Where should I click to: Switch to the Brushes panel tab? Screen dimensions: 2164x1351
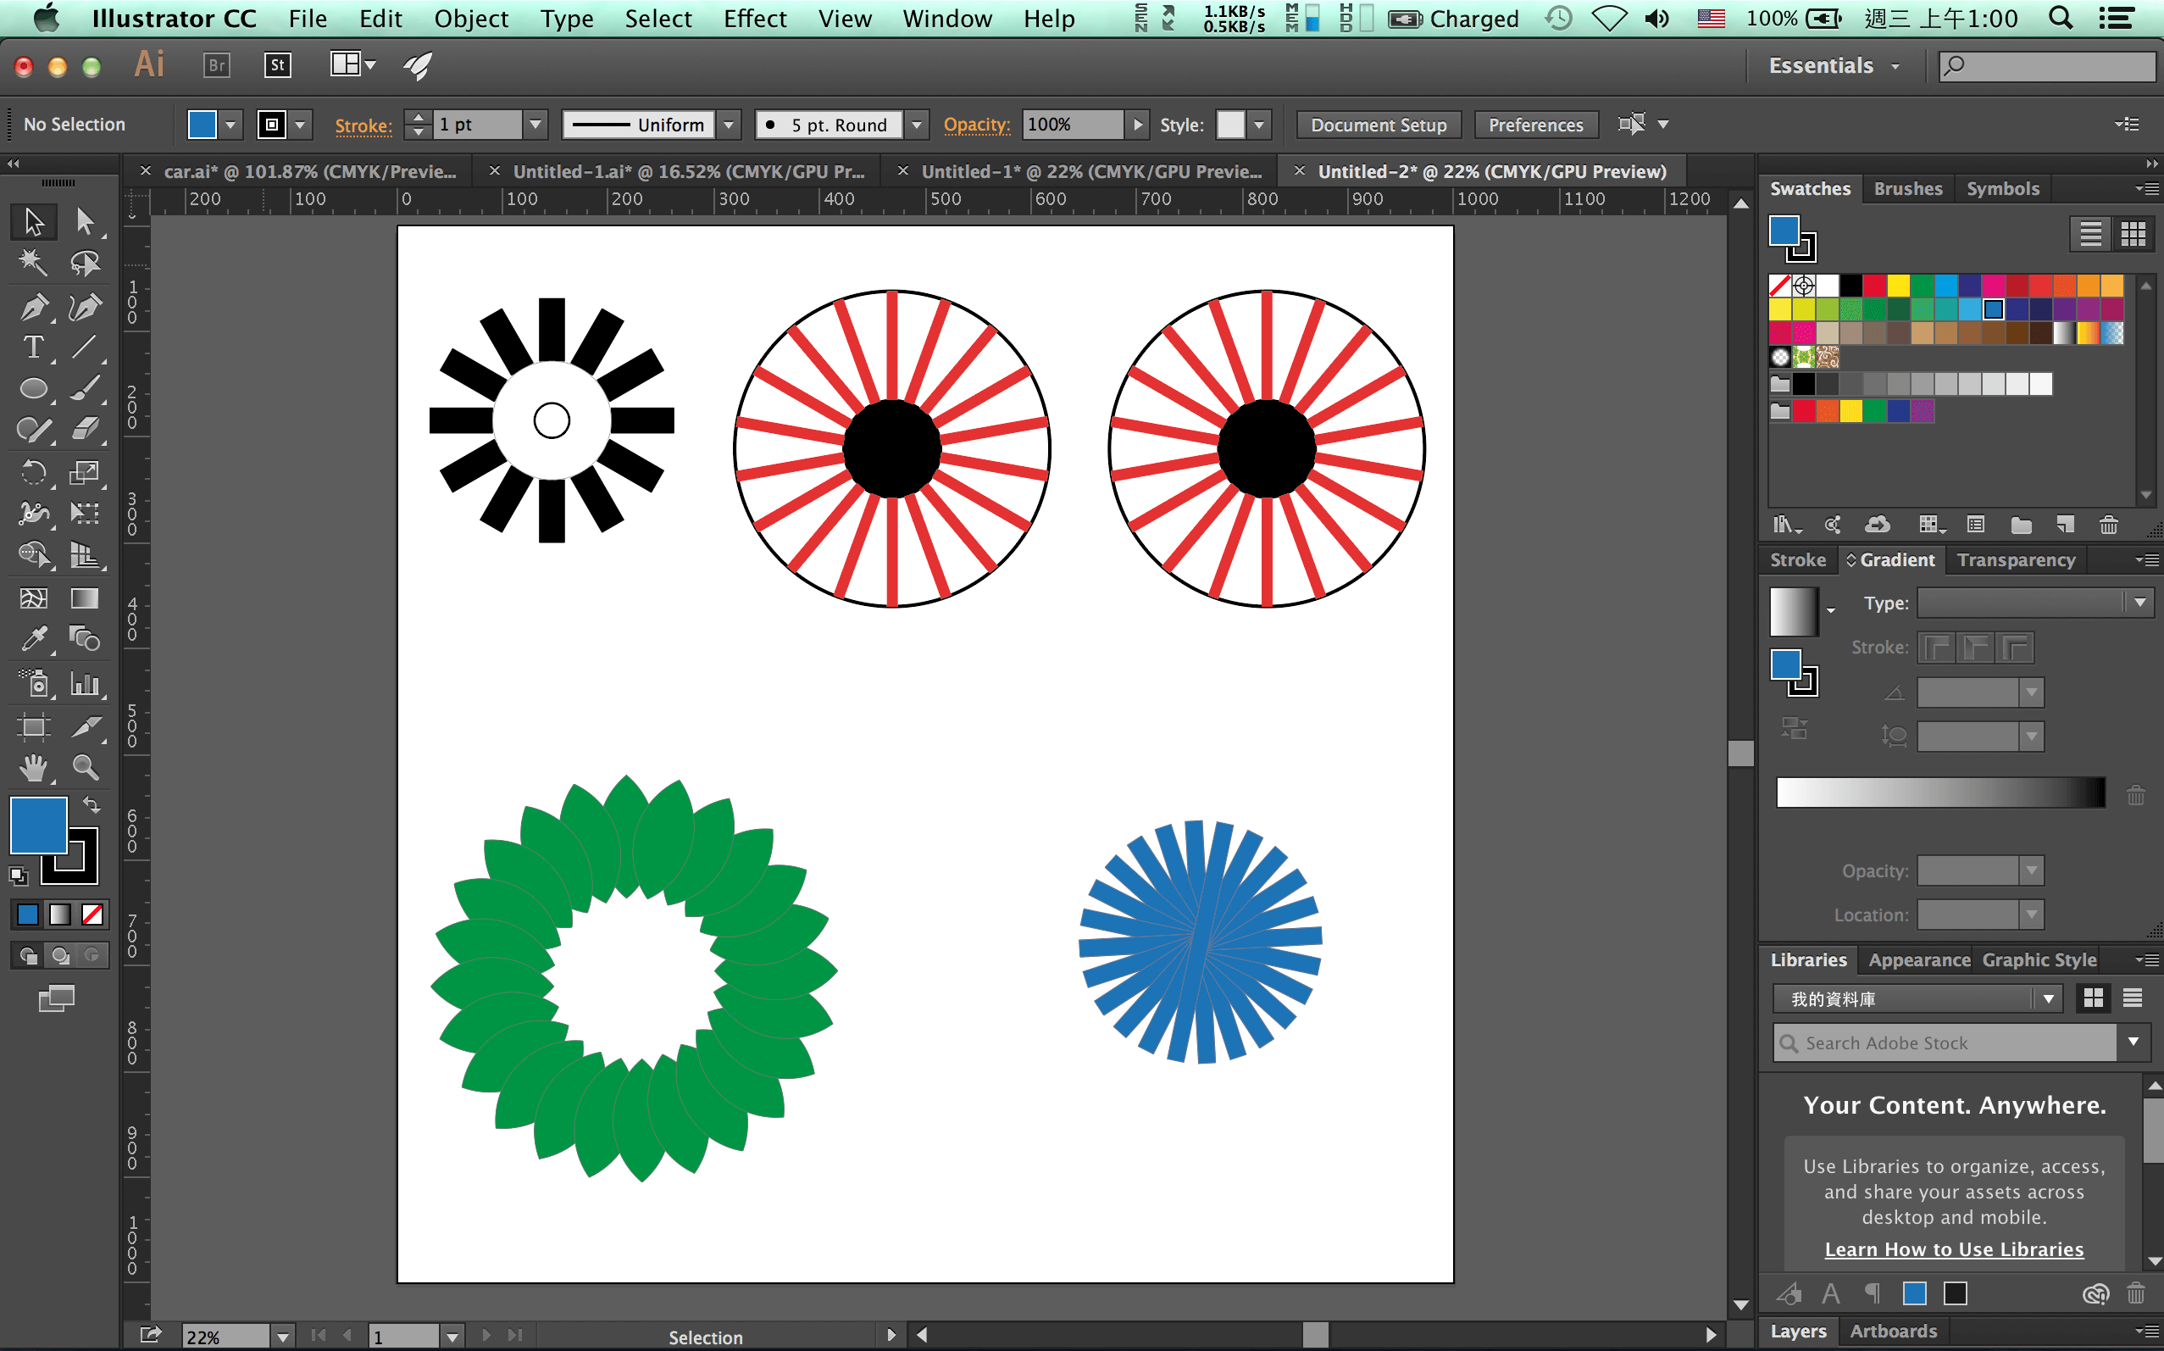pos(1907,188)
